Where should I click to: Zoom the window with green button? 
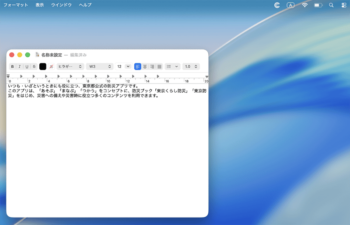point(28,55)
